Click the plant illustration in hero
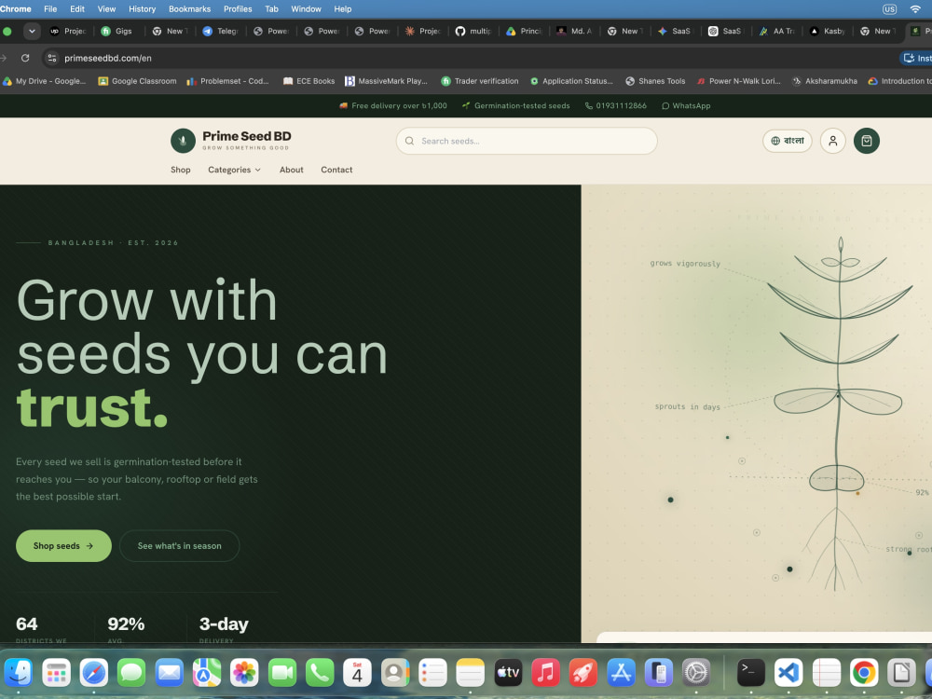This screenshot has width=932, height=699. (838, 415)
